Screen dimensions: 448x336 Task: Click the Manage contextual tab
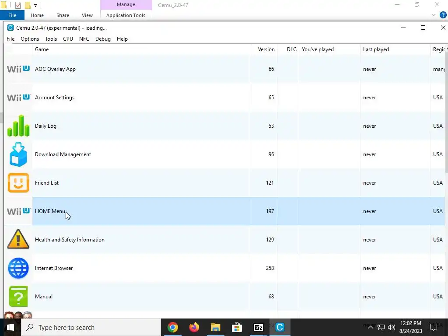(126, 4)
